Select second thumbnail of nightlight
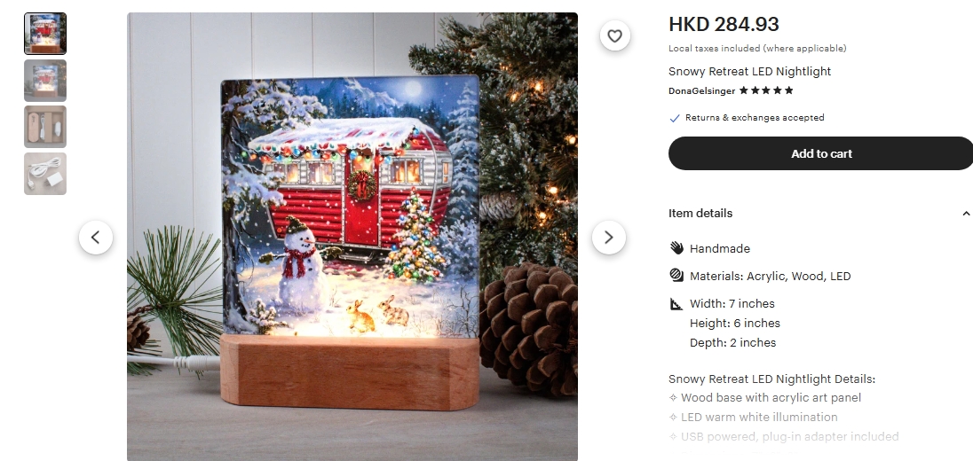973x461 pixels. click(x=45, y=81)
